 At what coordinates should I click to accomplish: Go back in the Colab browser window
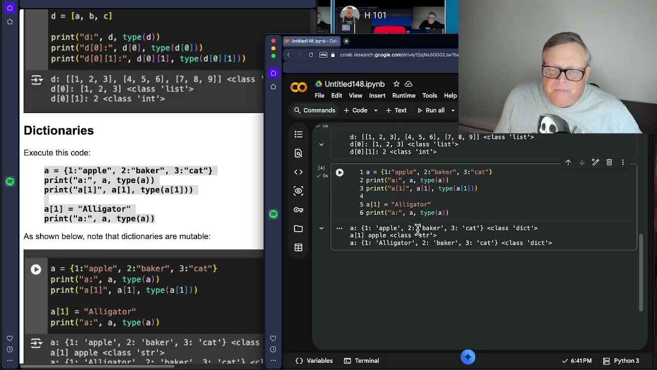288,55
